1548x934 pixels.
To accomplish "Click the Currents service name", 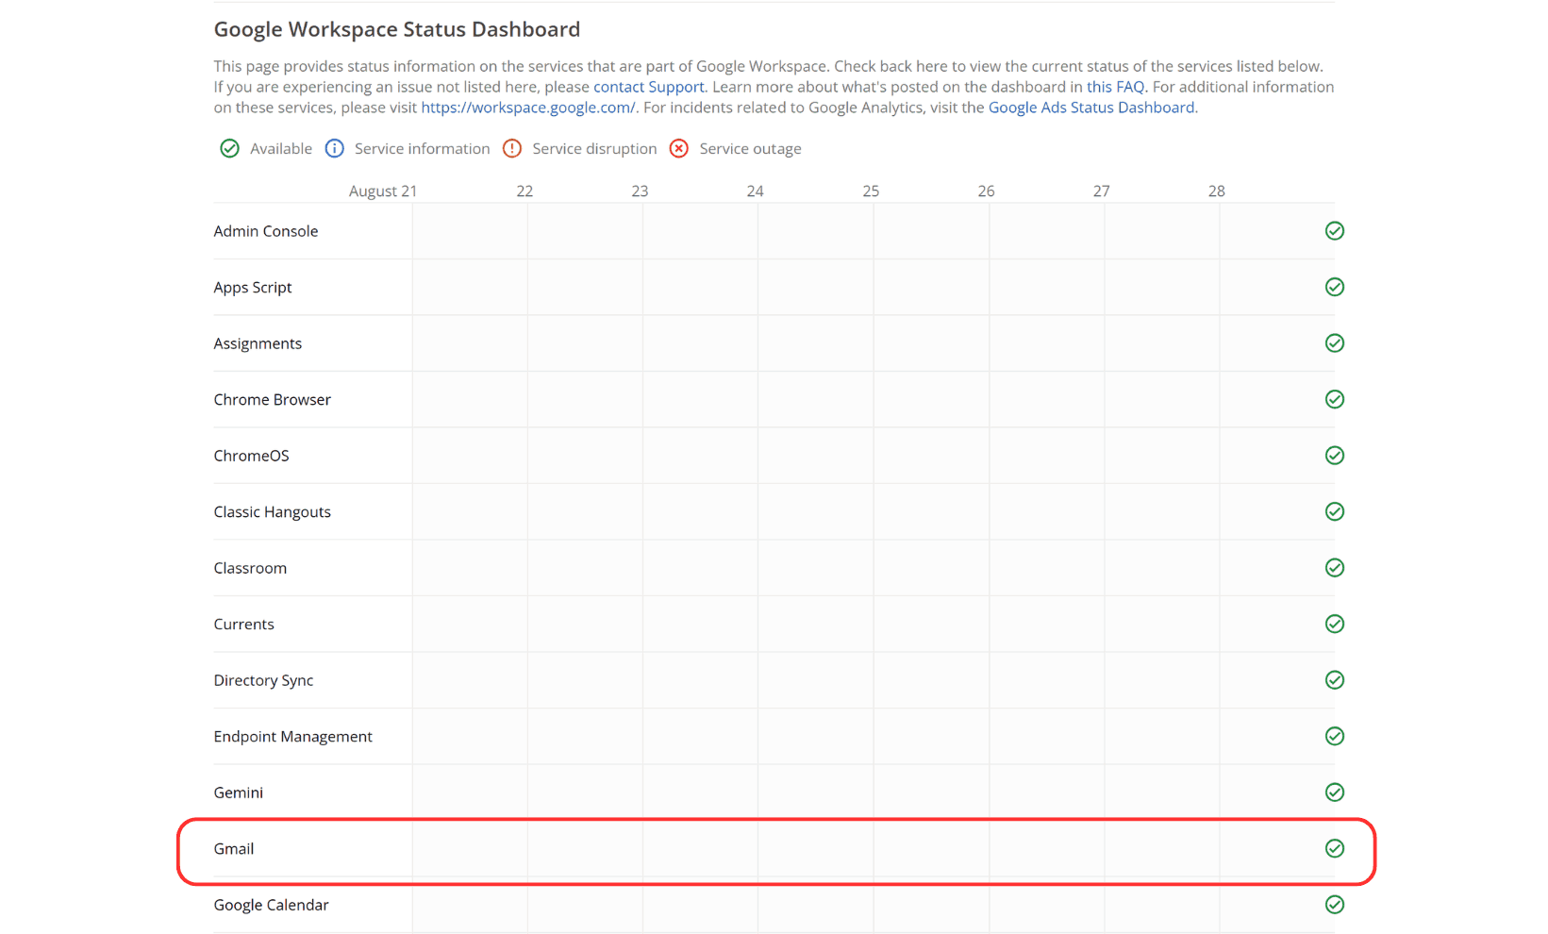I will pyautogui.click(x=243, y=624).
